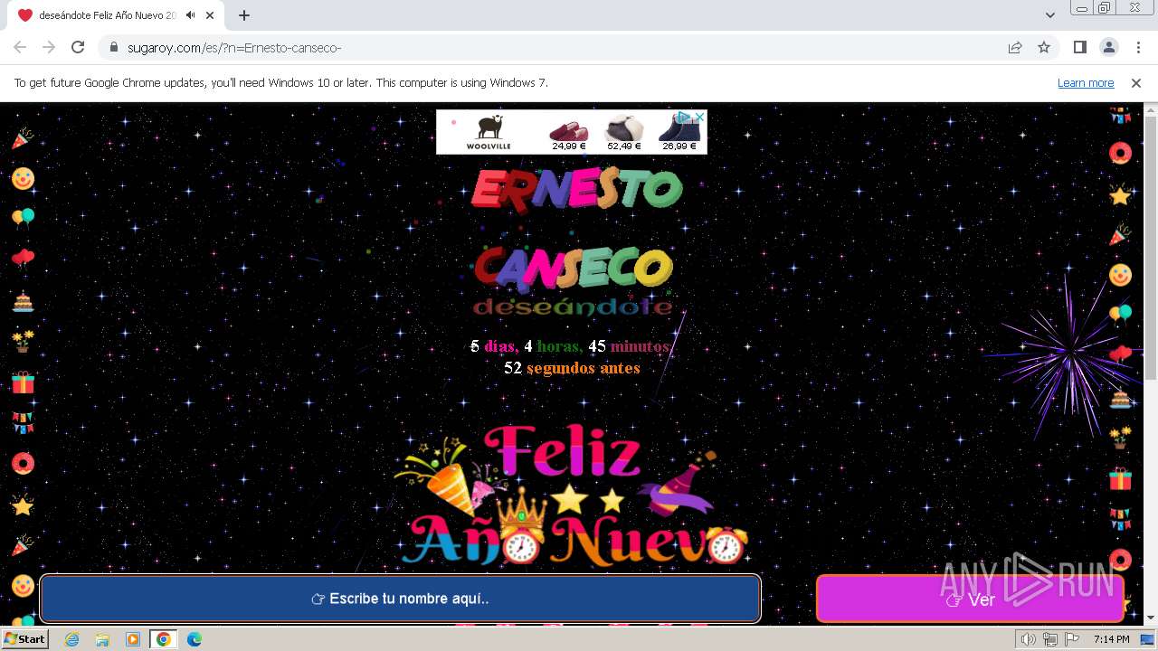View site info via the padlock icon
Screen dimensions: 1158x651
pos(114,47)
